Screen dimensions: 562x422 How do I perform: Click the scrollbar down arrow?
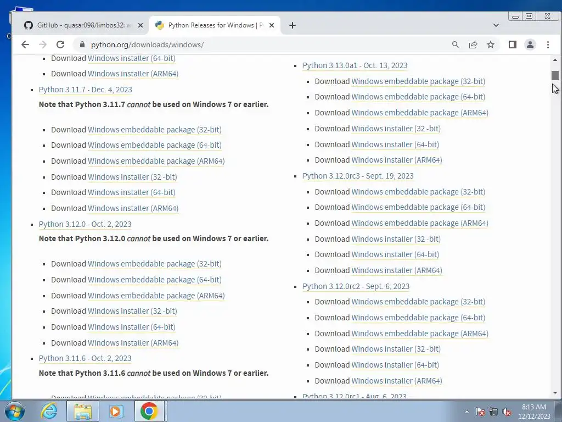pos(555,393)
